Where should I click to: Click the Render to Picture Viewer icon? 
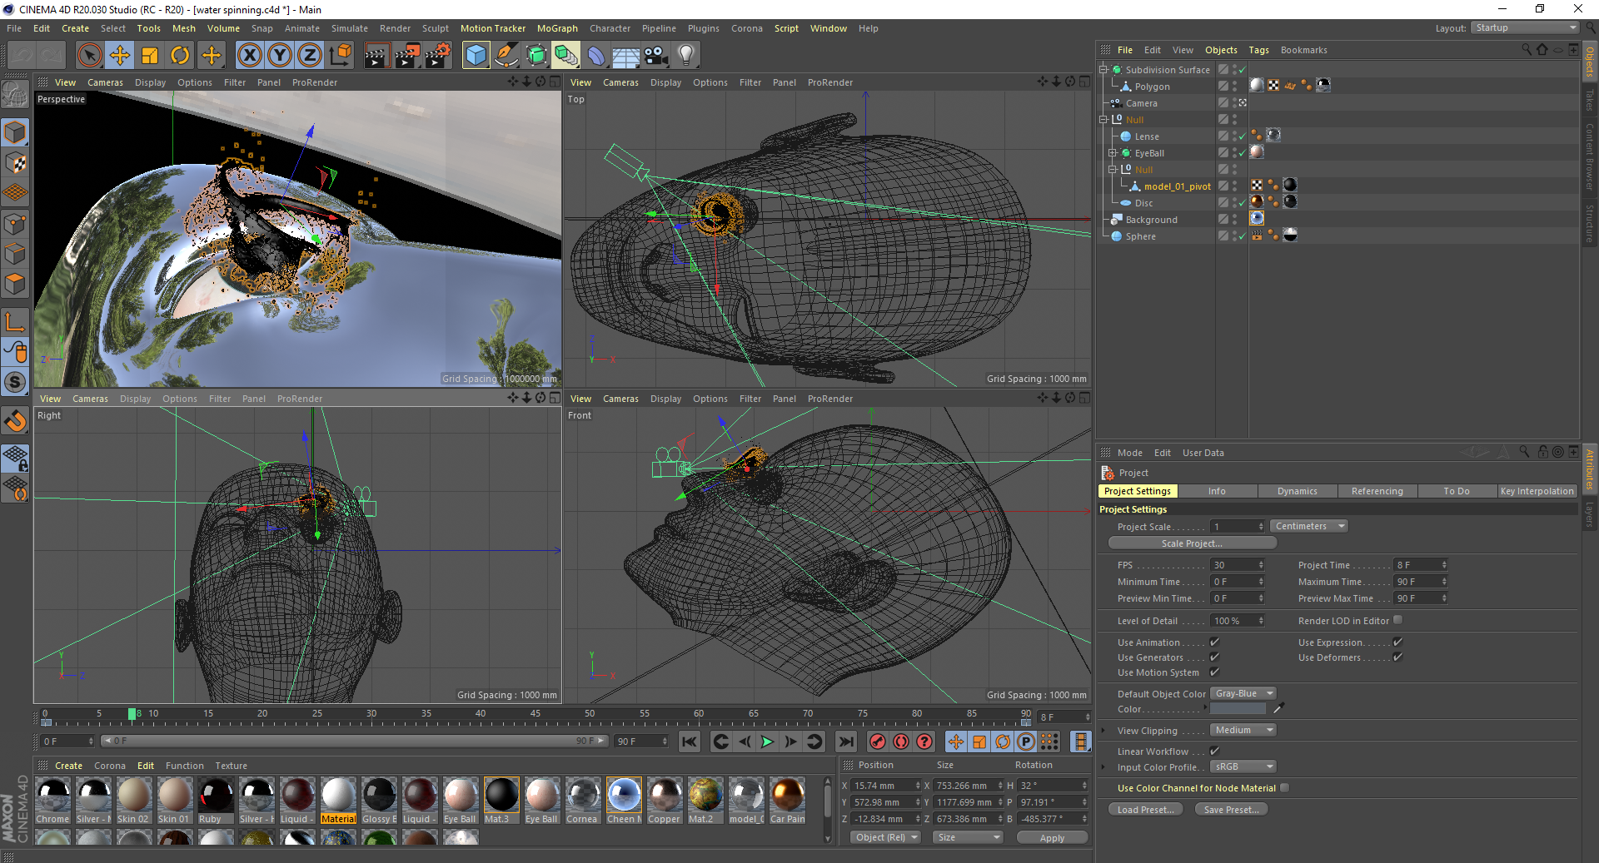407,56
